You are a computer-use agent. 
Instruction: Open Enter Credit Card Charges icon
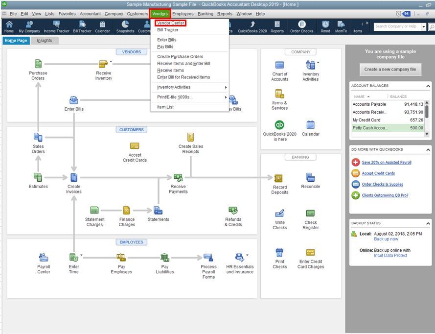(310, 252)
